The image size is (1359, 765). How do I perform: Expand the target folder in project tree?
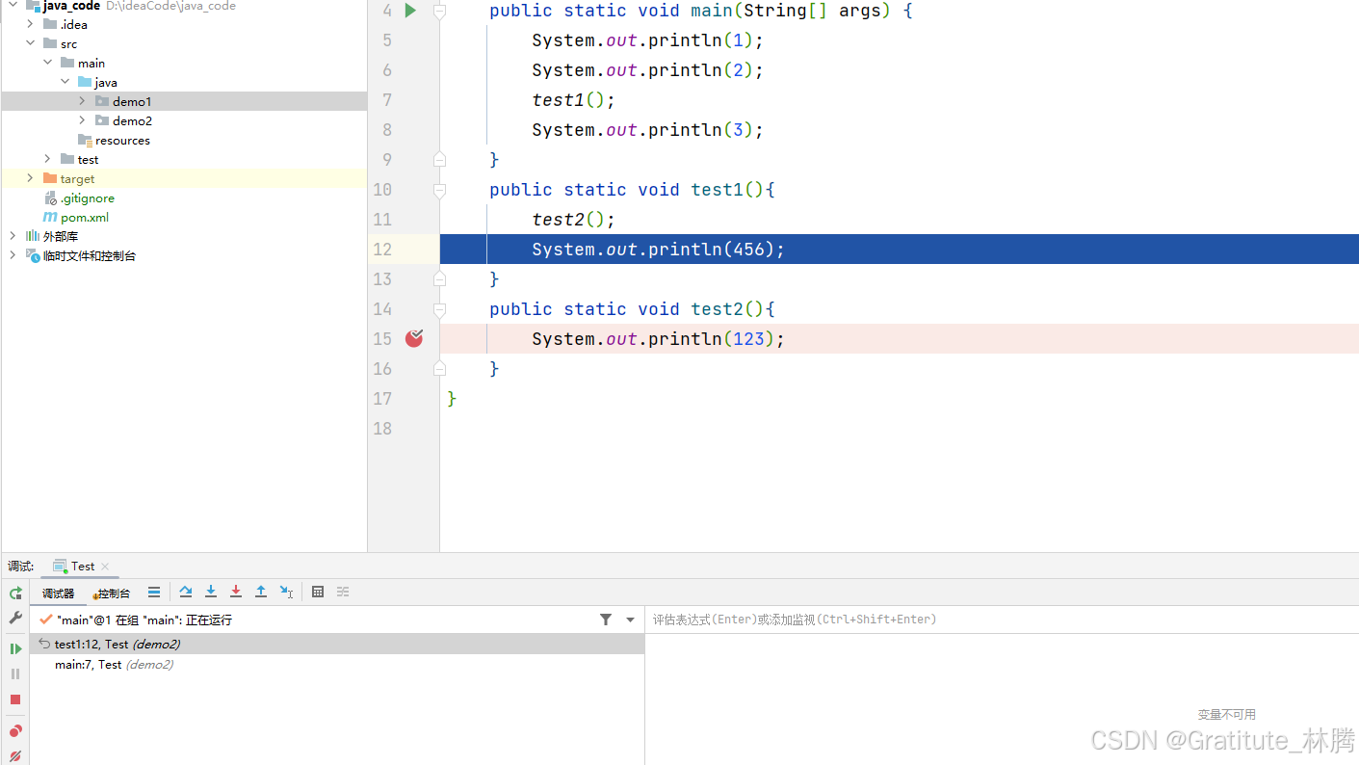tap(30, 178)
